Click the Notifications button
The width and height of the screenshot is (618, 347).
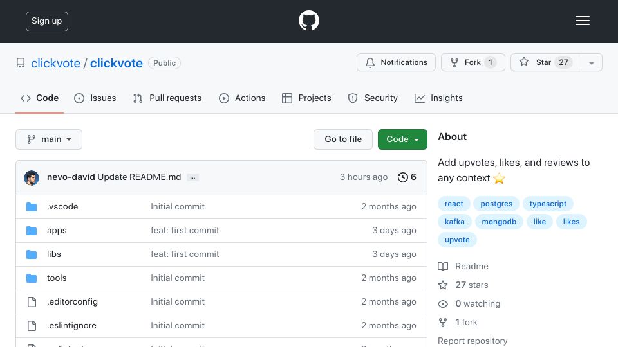(x=396, y=62)
